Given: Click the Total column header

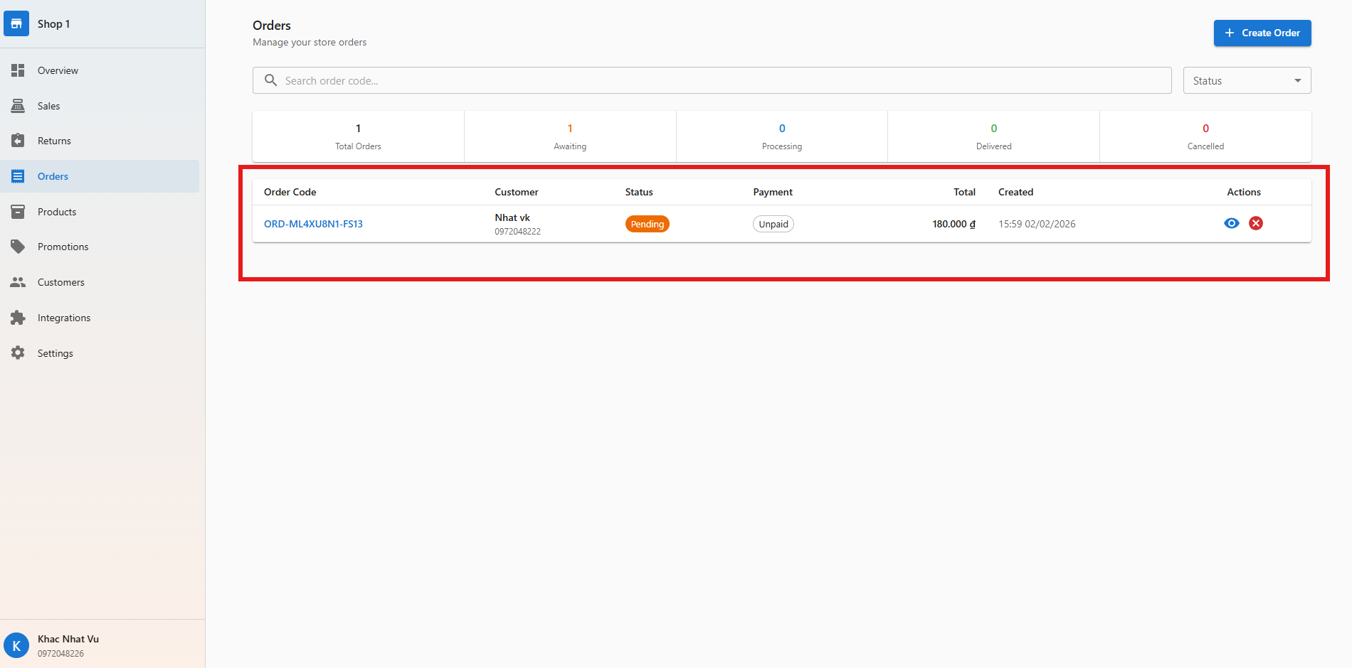Looking at the screenshot, I should pyautogui.click(x=964, y=192).
